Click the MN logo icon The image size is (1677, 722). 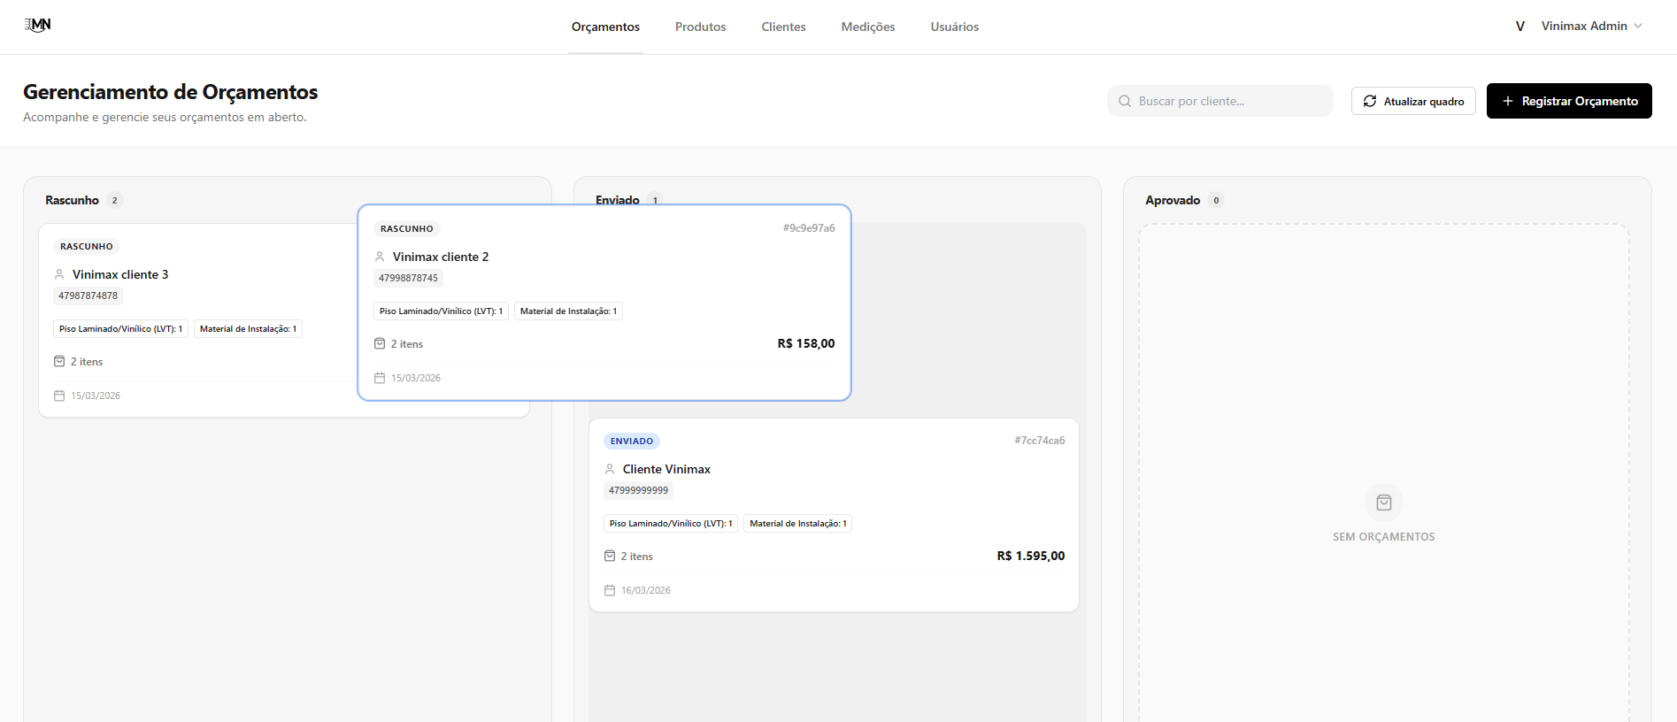37,25
